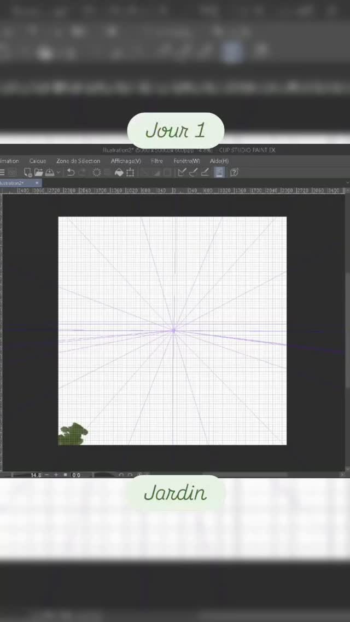Toggle Snap to Special Ruler
Screen dimensions: 350x622
point(193,172)
